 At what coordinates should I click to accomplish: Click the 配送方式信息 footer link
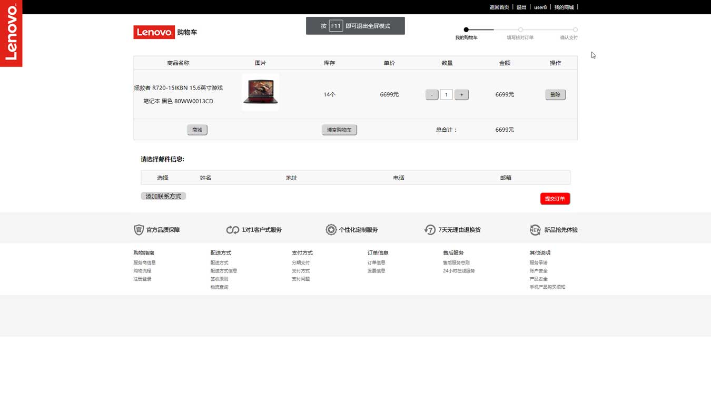[224, 271]
